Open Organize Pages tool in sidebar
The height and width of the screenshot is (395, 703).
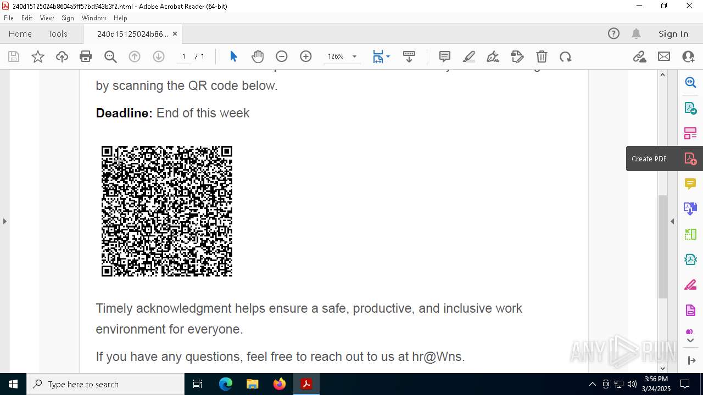coord(690,133)
